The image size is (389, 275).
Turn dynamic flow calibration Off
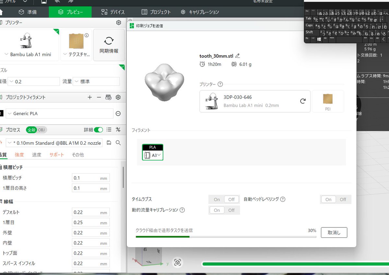(231, 210)
